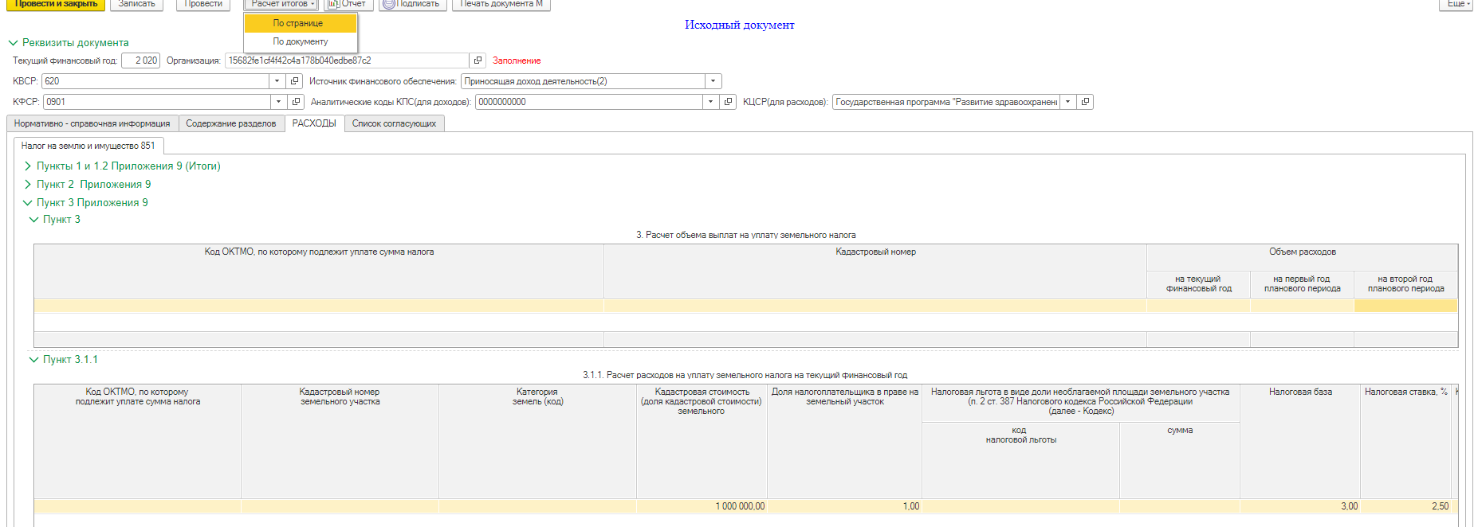Viewport: 1474px width, 527px height.
Task: Open the КВСР dropdown arrow
Action: (277, 81)
